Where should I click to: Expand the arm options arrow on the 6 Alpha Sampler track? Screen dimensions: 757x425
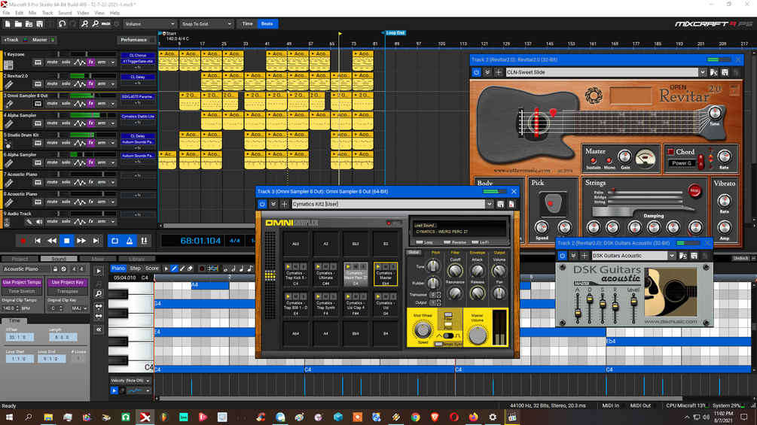click(x=112, y=162)
